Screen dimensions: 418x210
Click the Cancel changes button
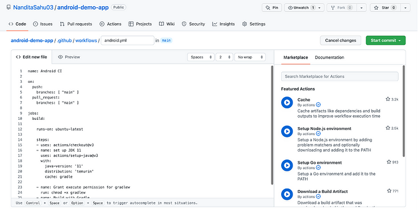[341, 40]
